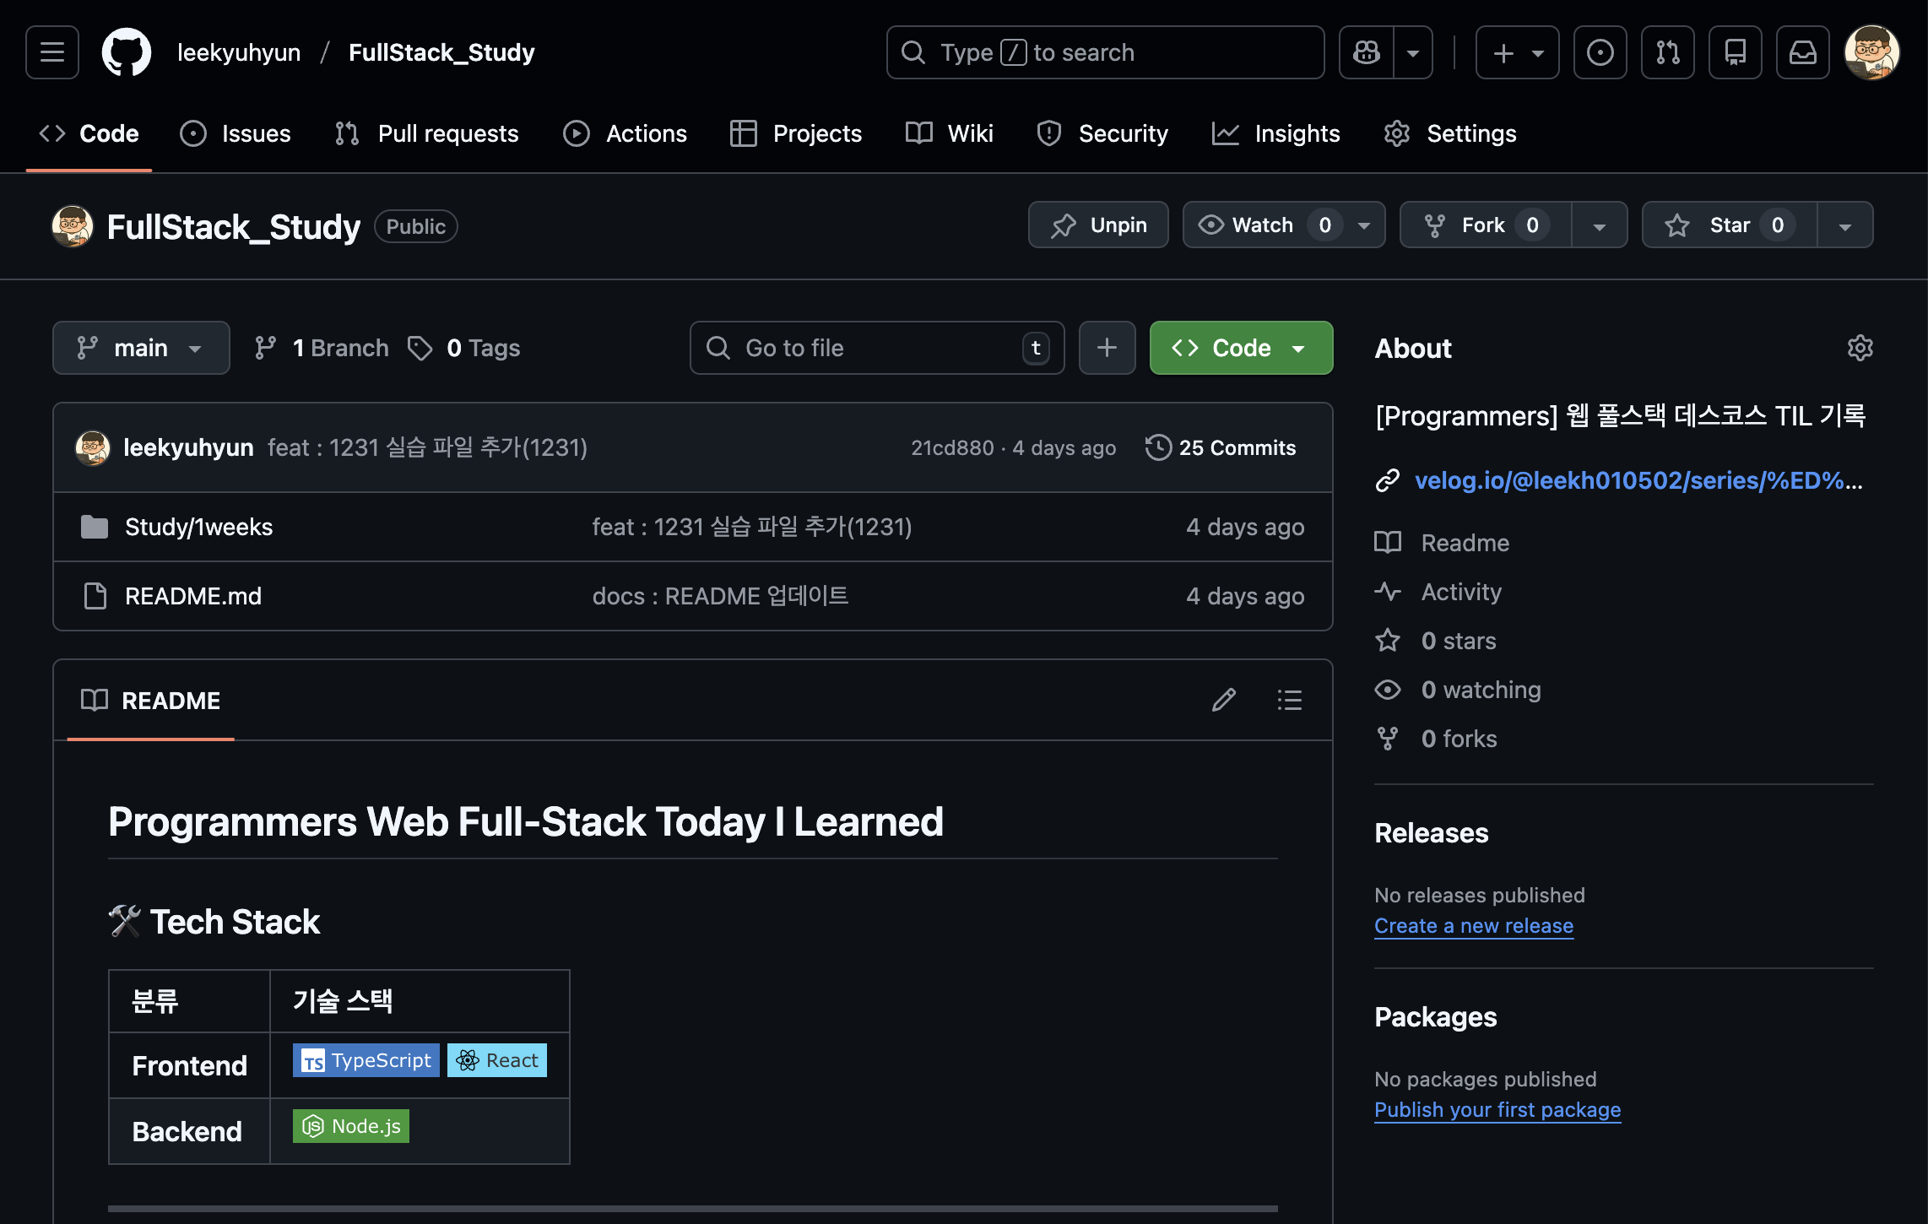The width and height of the screenshot is (1928, 1224).
Task: Expand the main branch dropdown
Action: point(141,348)
